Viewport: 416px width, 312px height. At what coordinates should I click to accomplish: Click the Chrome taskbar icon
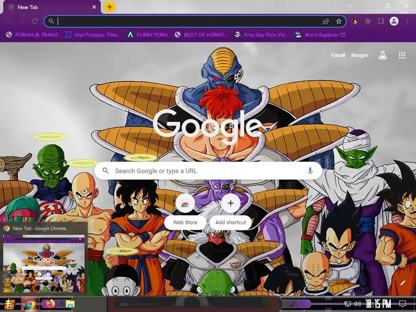tap(30, 304)
